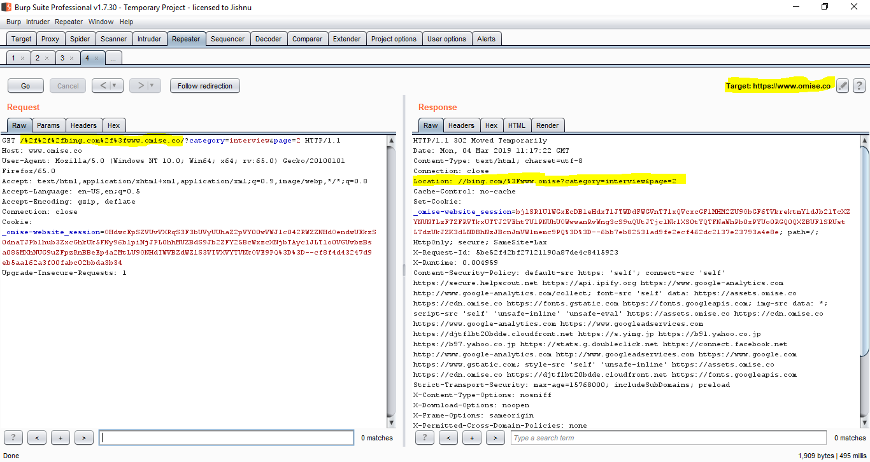870x462 pixels.
Task: Click request search plus options button
Action: click(x=61, y=438)
